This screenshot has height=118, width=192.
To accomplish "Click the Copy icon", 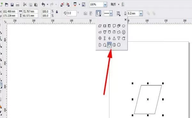I will coord(30,5).
